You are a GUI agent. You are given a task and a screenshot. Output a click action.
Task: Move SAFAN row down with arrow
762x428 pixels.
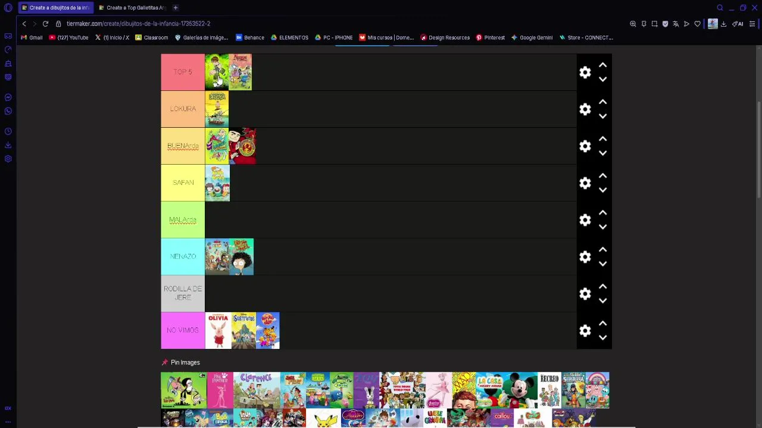click(602, 190)
